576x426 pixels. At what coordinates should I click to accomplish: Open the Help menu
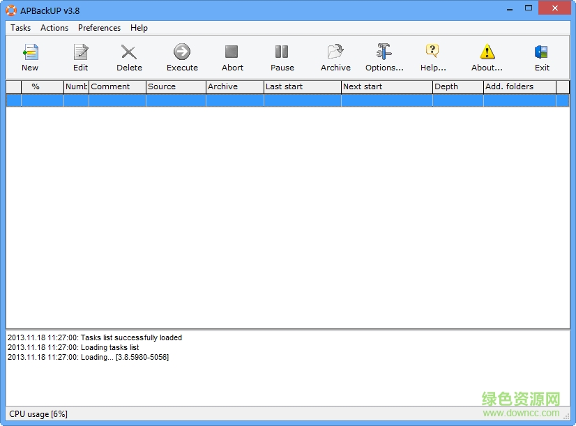139,28
